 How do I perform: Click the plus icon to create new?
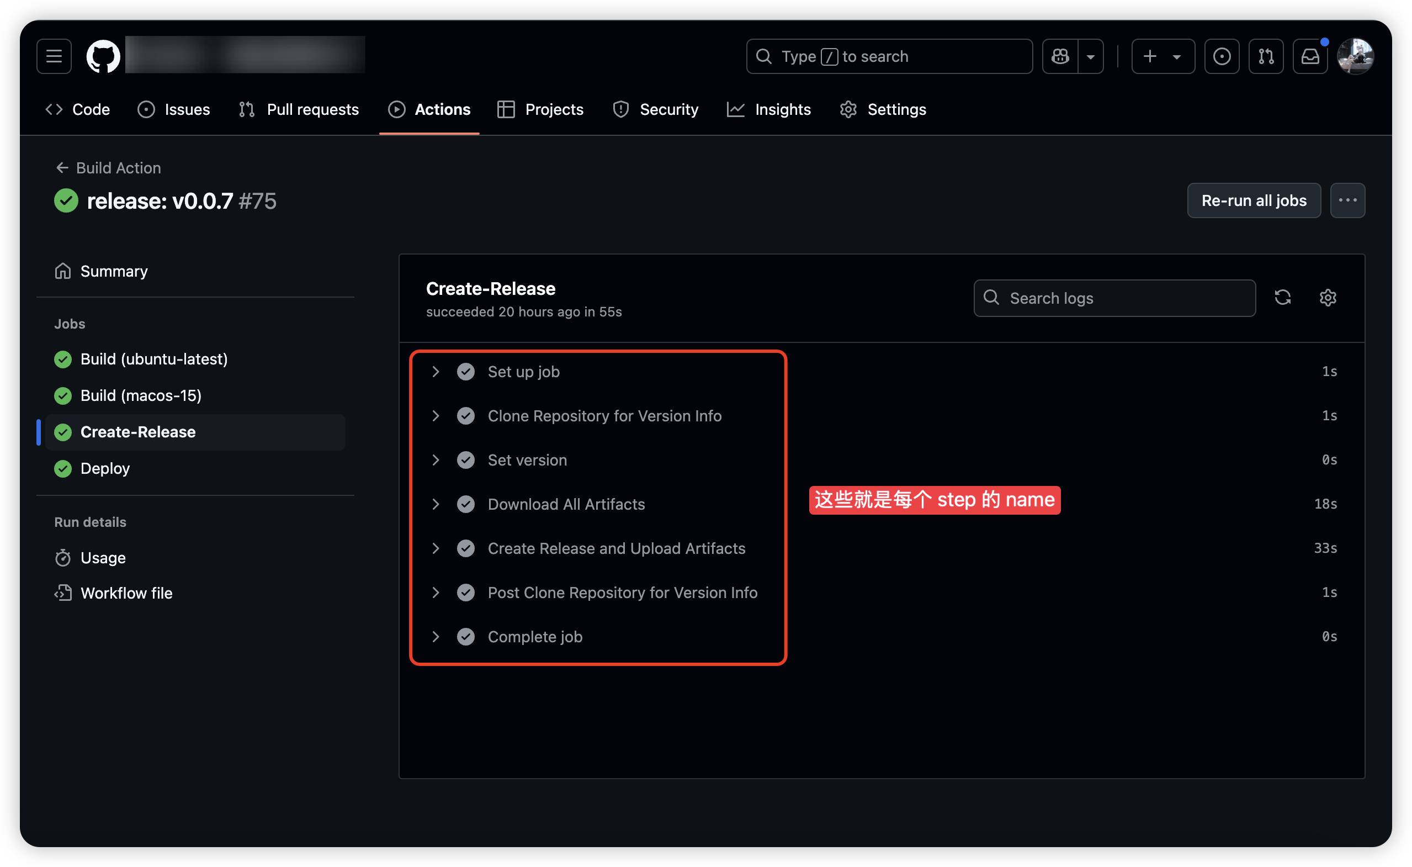point(1150,56)
